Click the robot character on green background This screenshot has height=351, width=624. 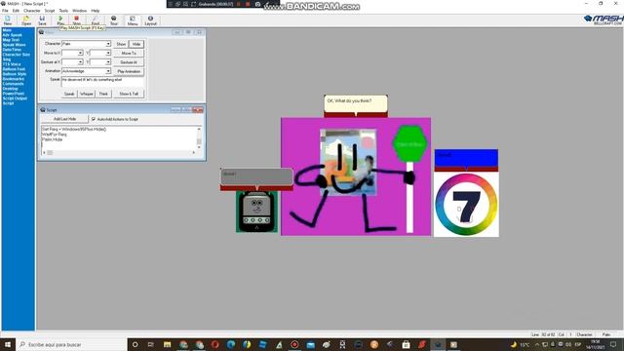(256, 212)
